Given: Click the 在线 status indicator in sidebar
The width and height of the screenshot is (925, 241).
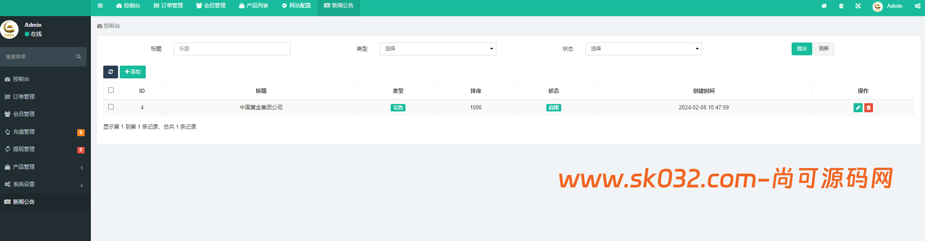Looking at the screenshot, I should (33, 34).
